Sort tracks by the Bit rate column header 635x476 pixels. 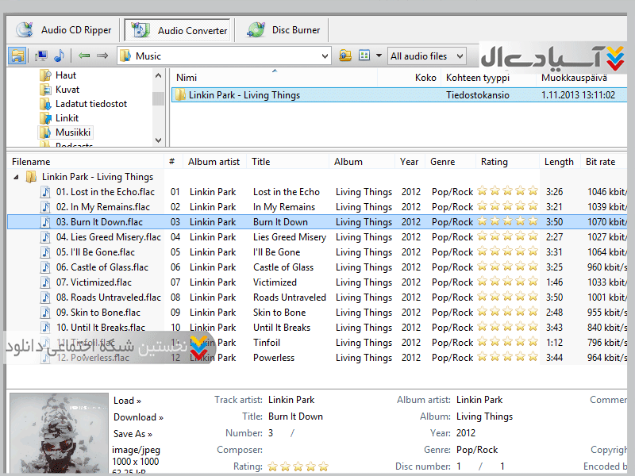[x=600, y=162]
